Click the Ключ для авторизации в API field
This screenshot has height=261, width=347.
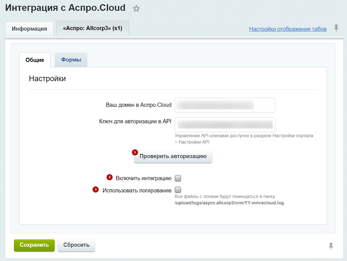(x=225, y=125)
